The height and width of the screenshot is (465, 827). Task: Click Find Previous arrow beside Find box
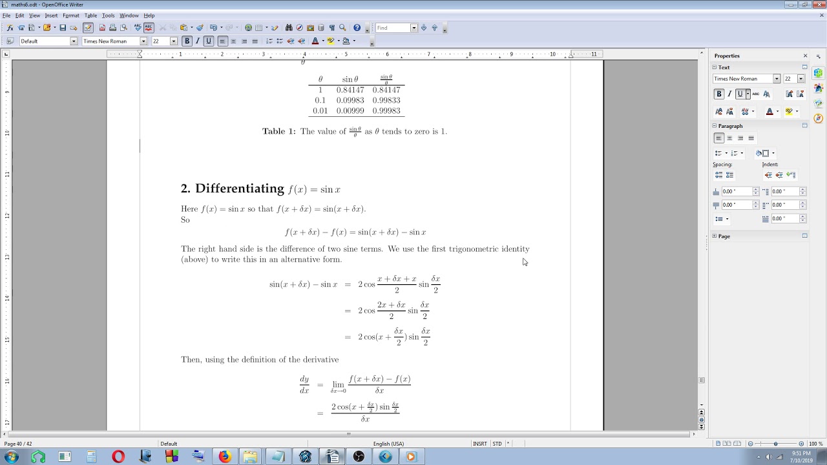click(x=434, y=28)
